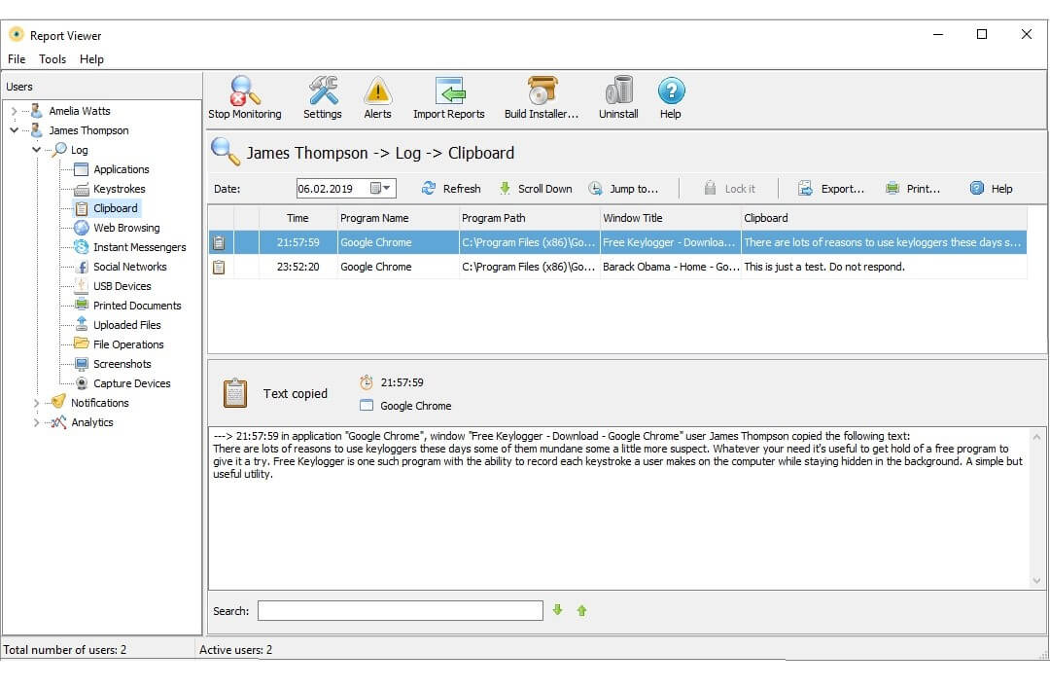Open the Help menu in menu bar

91,59
